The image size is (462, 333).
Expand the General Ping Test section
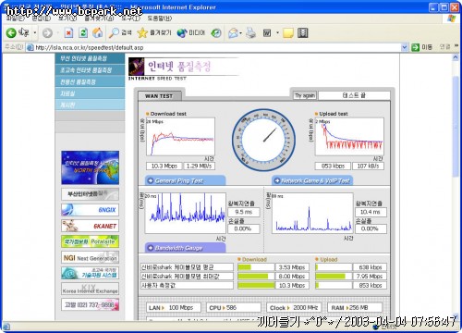pyautogui.click(x=185, y=180)
